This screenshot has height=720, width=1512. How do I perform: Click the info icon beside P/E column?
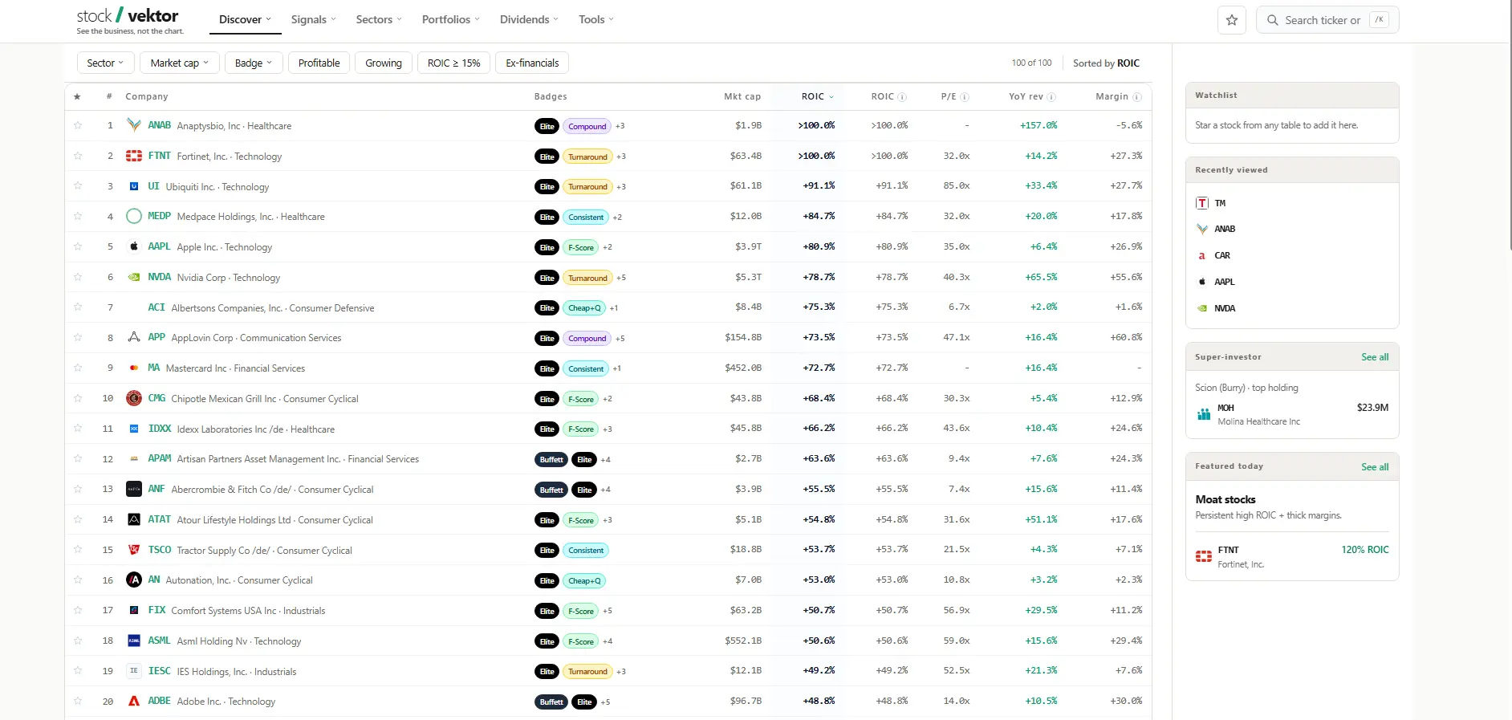965,97
